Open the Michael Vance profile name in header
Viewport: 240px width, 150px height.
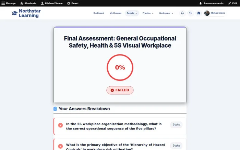218,13
